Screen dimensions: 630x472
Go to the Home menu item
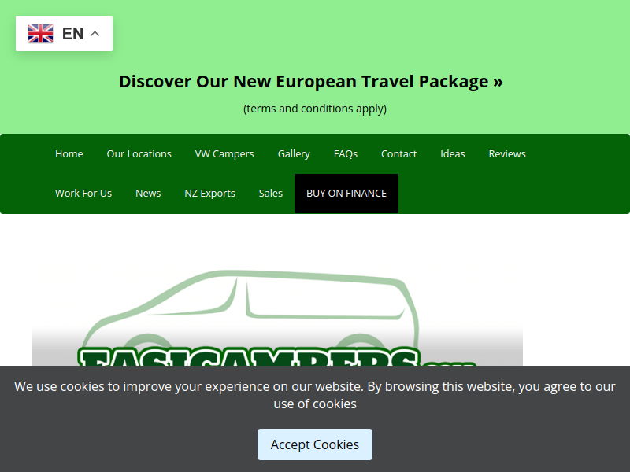click(x=69, y=153)
